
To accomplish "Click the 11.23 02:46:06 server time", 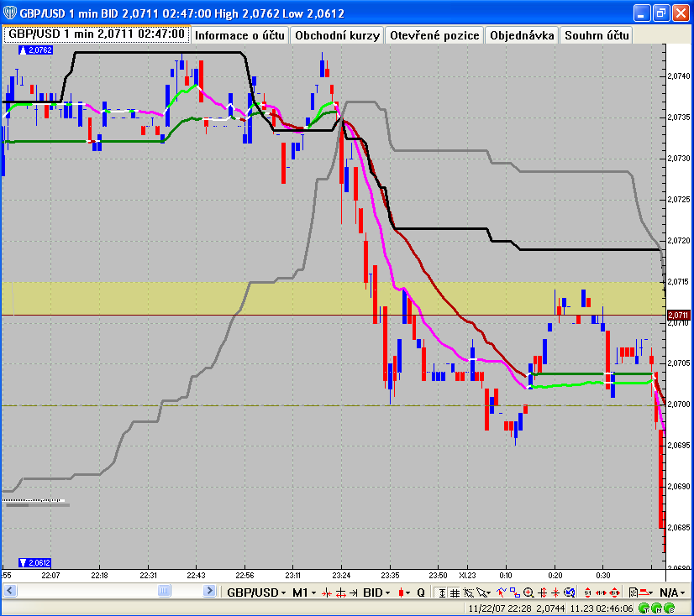I will tap(601, 608).
